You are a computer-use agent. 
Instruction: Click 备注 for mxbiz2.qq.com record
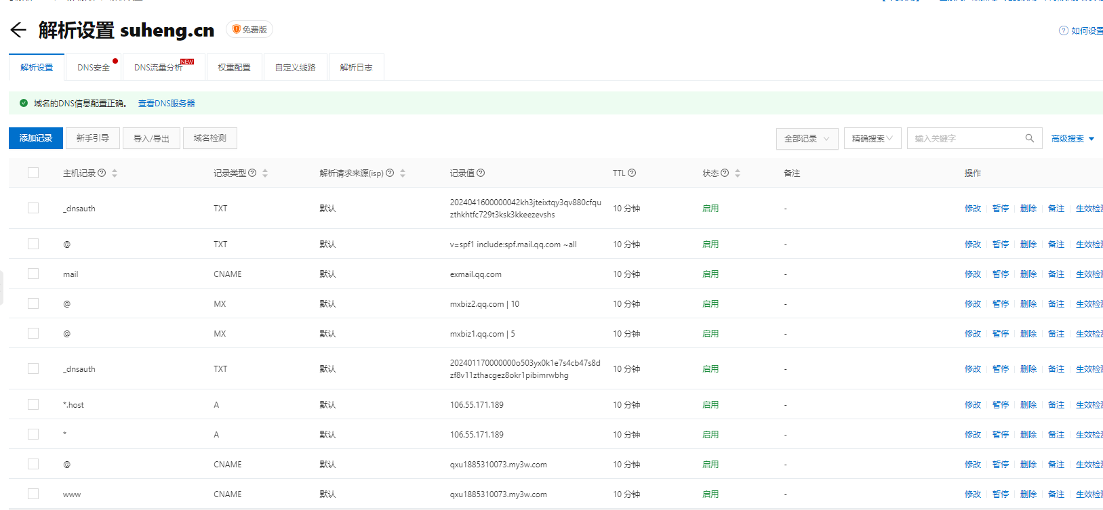[x=1056, y=303]
